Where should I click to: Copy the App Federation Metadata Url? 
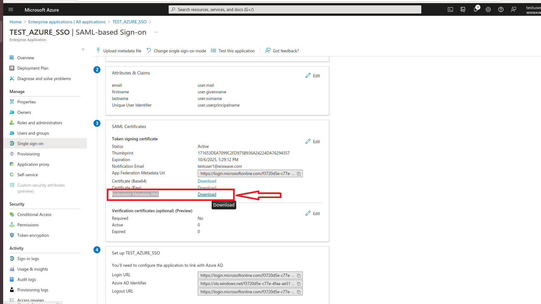click(x=299, y=174)
